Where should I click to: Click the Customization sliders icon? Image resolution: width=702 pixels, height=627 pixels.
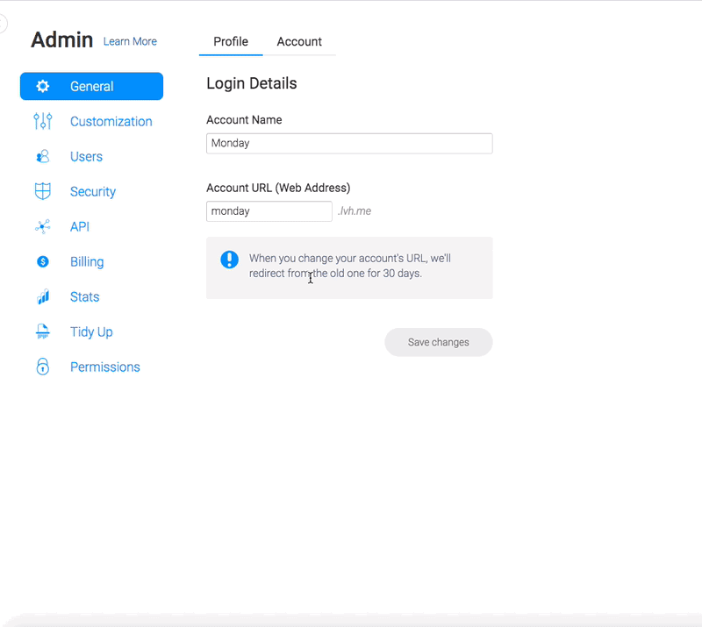(42, 121)
